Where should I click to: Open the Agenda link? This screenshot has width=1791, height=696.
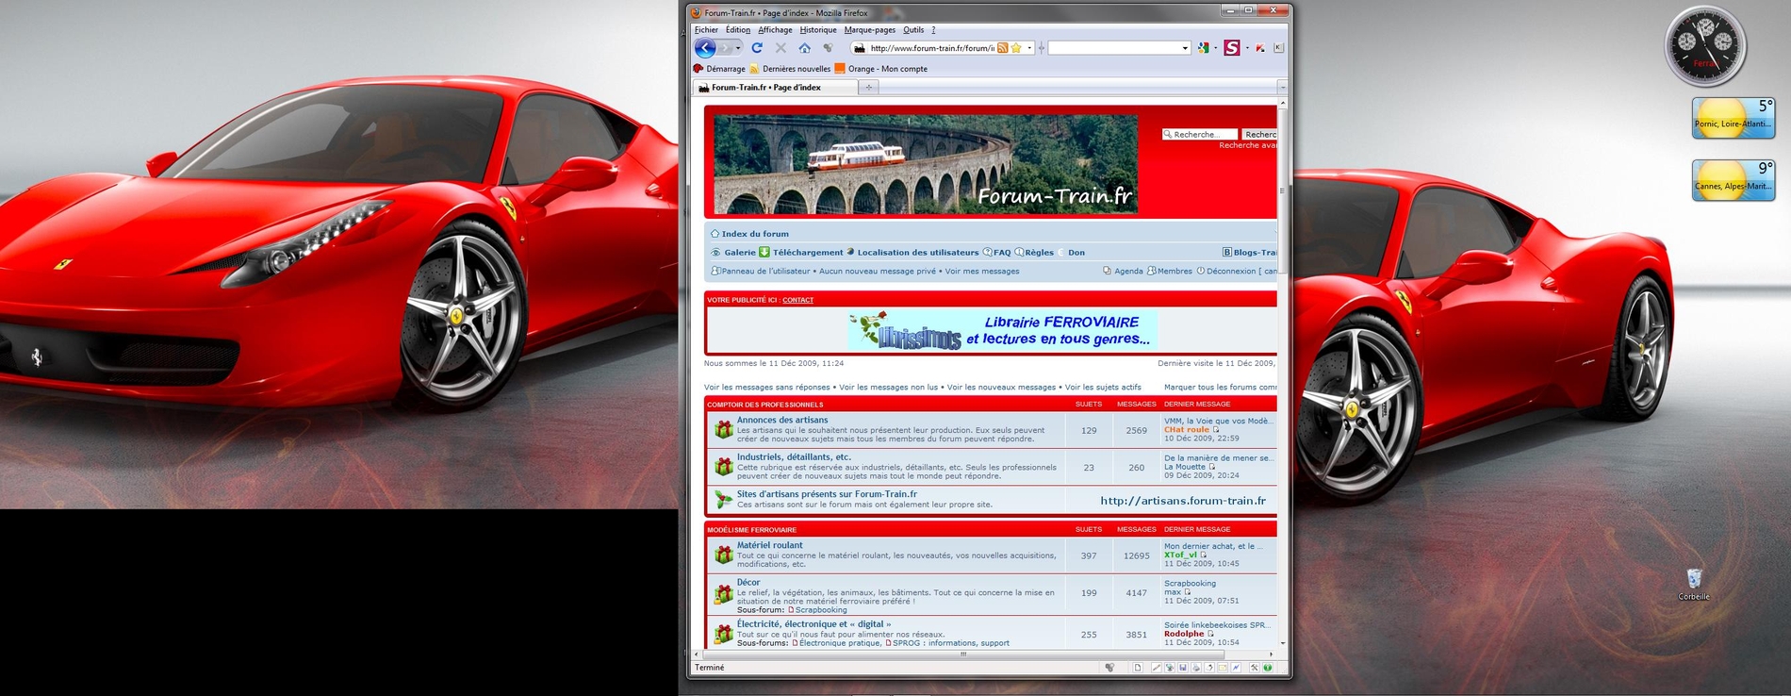coord(1128,271)
